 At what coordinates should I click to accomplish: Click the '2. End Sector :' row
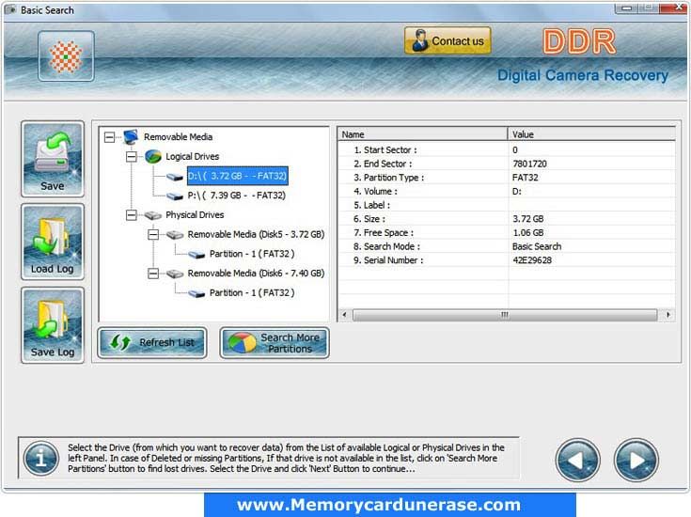point(507,164)
